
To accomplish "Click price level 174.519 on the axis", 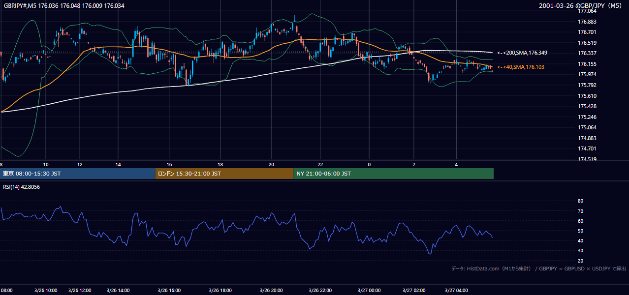I will click(x=587, y=159).
